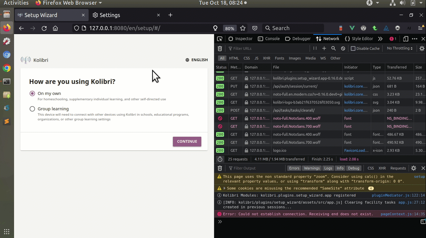The image size is (426, 238).
Task: Open the Firefox application menu hamburger
Action: [421, 28]
